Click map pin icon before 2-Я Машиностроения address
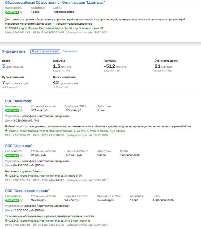201x229 pixels. point(7,131)
